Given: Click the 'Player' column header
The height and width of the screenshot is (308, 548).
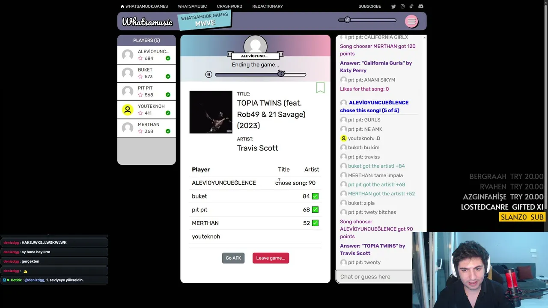Looking at the screenshot, I should click(x=201, y=169).
